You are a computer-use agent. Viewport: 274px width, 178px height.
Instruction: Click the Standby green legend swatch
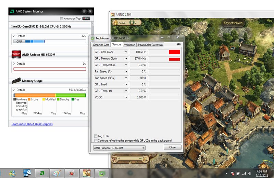point(58,99)
